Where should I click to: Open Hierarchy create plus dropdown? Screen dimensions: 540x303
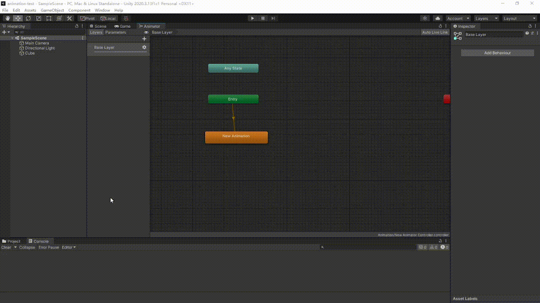point(6,32)
